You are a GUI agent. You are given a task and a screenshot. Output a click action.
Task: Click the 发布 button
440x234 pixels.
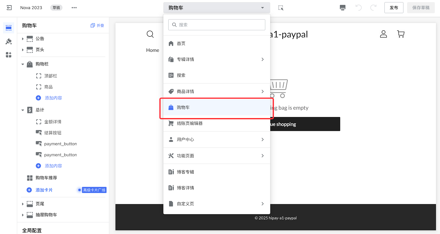click(394, 8)
